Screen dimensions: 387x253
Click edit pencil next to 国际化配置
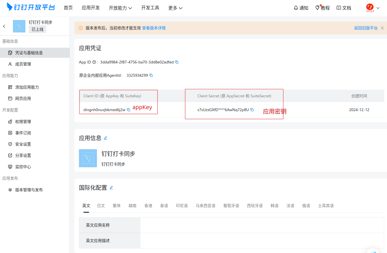tap(111, 188)
